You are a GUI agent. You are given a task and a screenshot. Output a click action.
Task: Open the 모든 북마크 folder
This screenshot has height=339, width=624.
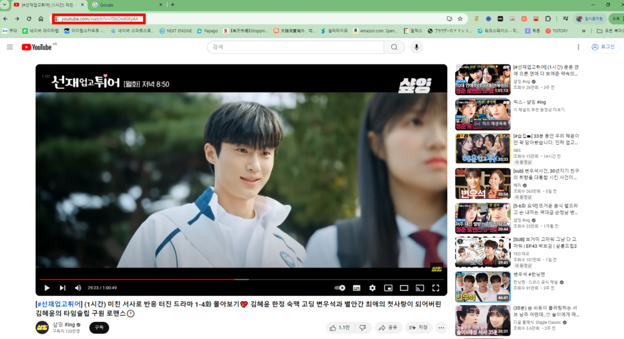[609, 30]
